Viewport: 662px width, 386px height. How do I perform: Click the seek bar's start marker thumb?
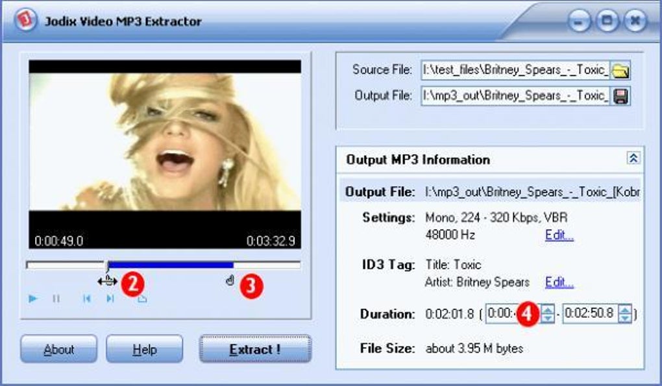[x=107, y=266]
